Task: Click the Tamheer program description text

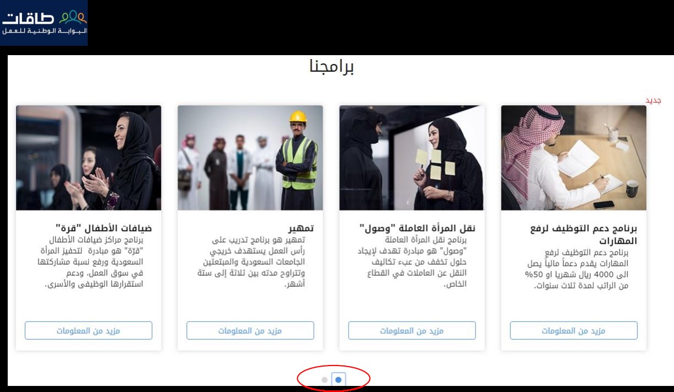Action: 251,262
